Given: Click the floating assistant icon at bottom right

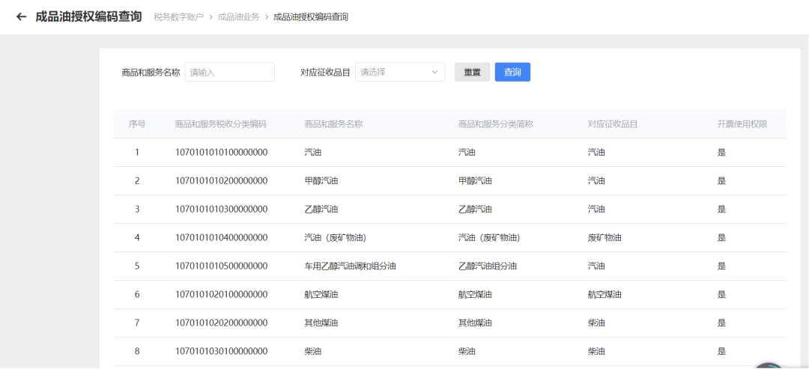Looking at the screenshot, I should [772, 365].
